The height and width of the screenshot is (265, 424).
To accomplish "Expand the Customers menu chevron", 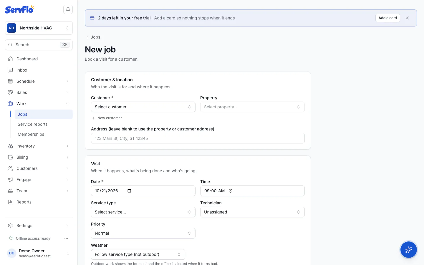I will (67, 168).
